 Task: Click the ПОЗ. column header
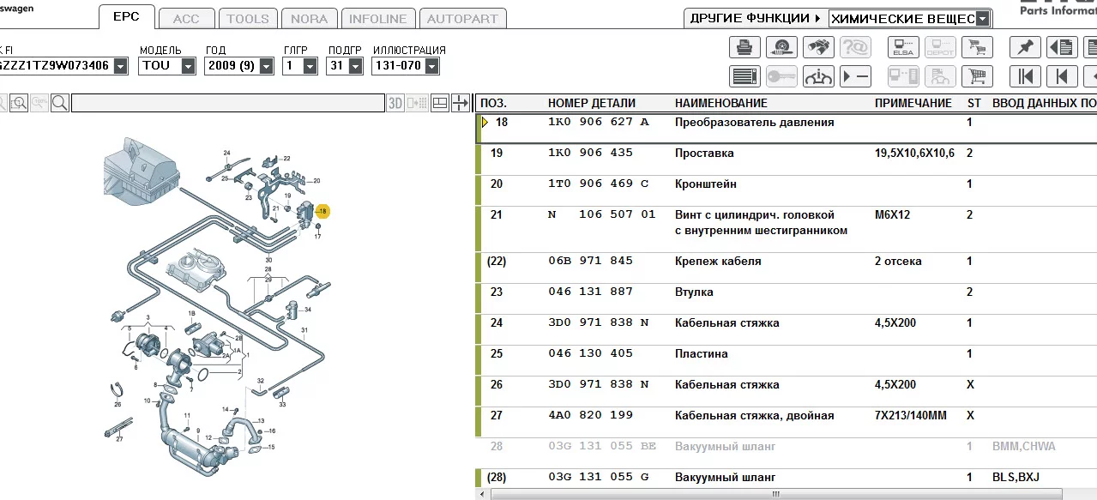pos(493,103)
